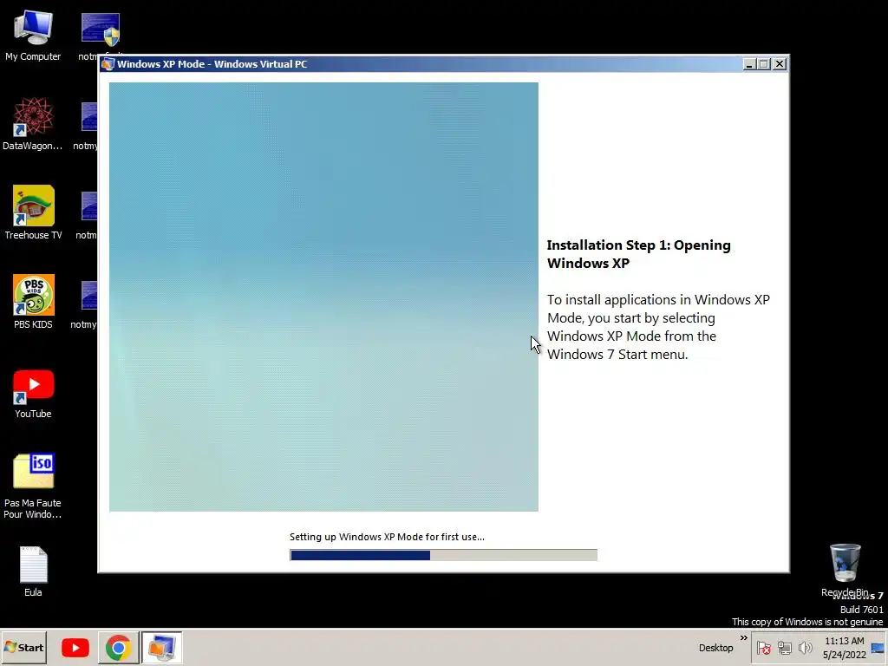Image resolution: width=888 pixels, height=666 pixels.
Task: Click 'Setting up Windows XP Mode for first use...'
Action: (387, 537)
